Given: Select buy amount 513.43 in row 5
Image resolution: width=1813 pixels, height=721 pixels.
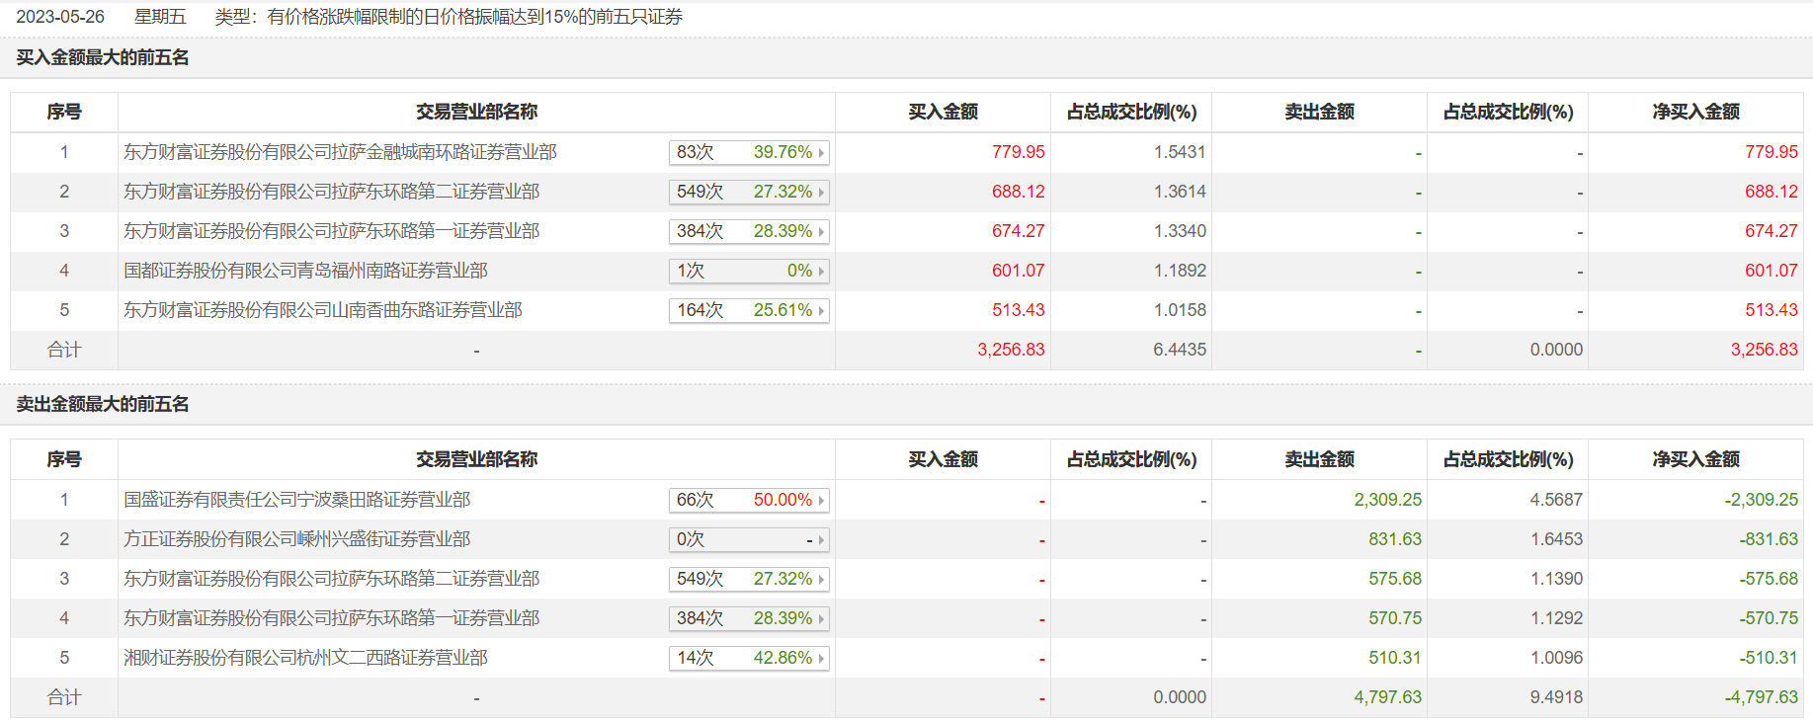Looking at the screenshot, I should [1018, 310].
